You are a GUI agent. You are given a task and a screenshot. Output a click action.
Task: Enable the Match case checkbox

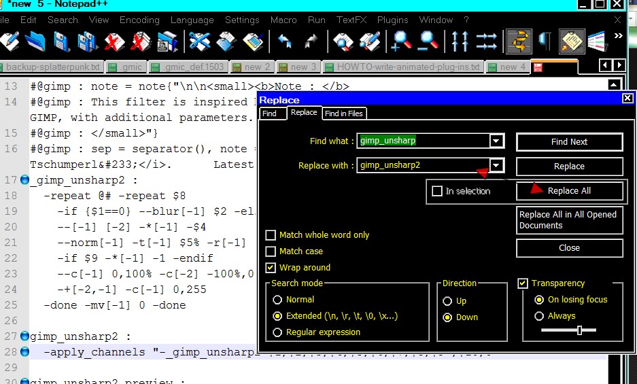click(271, 251)
